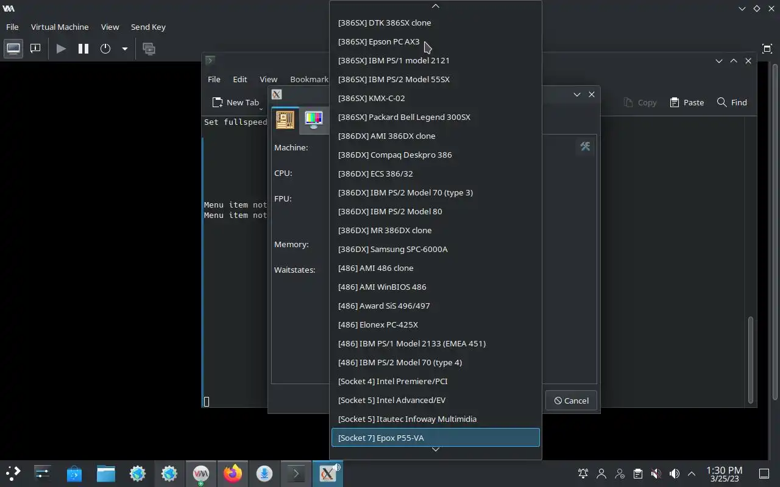
Task: Click New Tab in Konsole toolbar
Action: pyautogui.click(x=236, y=102)
